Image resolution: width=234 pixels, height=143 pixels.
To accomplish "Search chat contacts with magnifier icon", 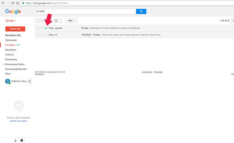I will tap(30, 81).
